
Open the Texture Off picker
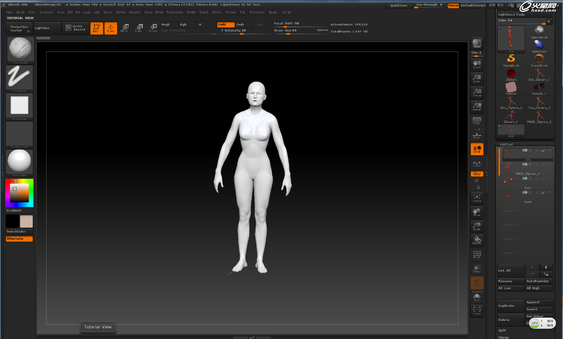(20, 134)
